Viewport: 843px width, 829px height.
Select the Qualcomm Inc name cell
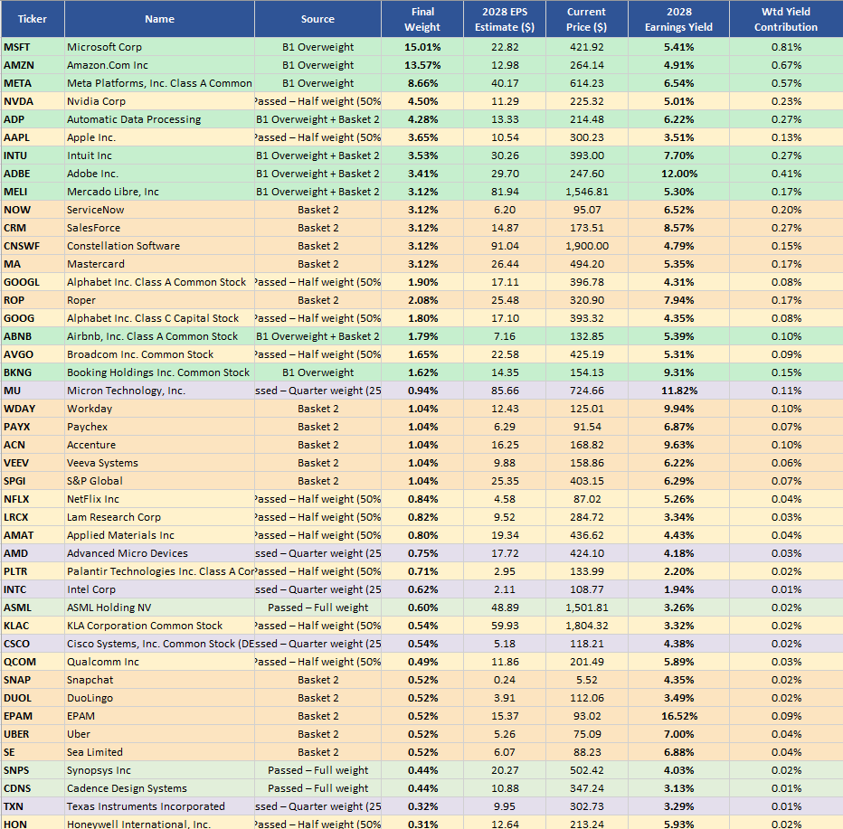(159, 662)
